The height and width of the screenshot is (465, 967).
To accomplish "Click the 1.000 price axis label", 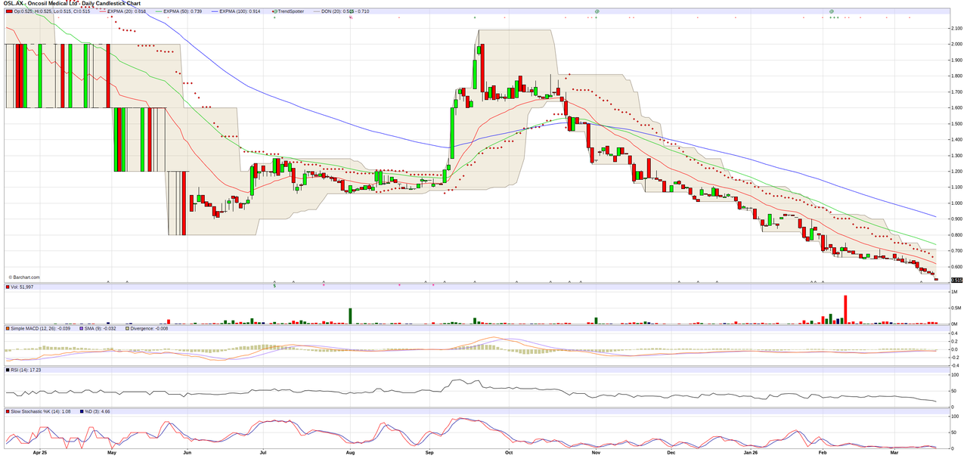I will click(x=956, y=203).
